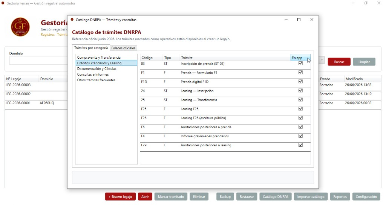The width and height of the screenshot is (386, 205).
Task: Open Configuración button
Action: pos(366,197)
